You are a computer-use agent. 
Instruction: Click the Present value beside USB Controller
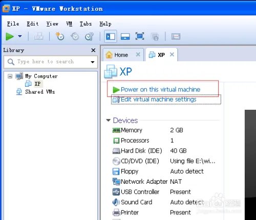click(180, 192)
